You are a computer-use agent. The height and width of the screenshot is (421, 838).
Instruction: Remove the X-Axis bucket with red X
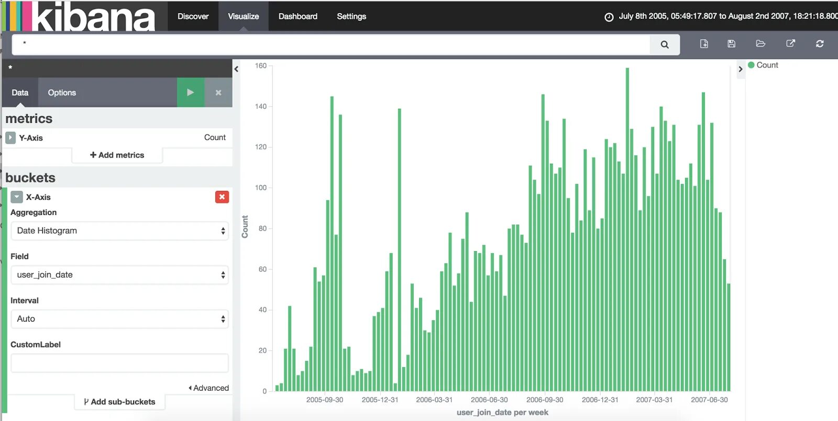coord(222,197)
